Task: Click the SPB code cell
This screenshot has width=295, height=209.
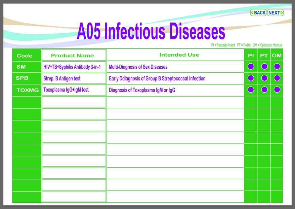Action: [x=22, y=78]
